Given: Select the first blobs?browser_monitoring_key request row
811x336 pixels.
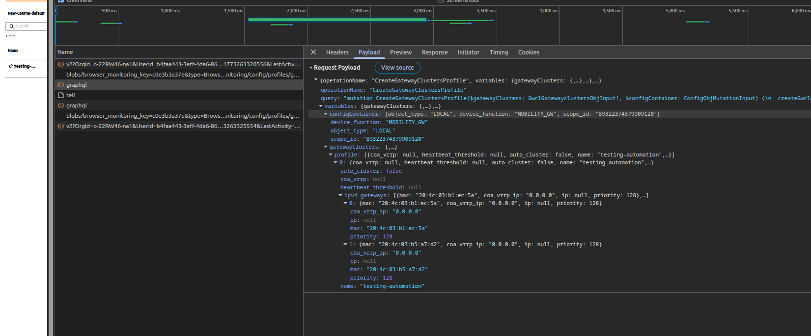Looking at the screenshot, I should [x=183, y=75].
